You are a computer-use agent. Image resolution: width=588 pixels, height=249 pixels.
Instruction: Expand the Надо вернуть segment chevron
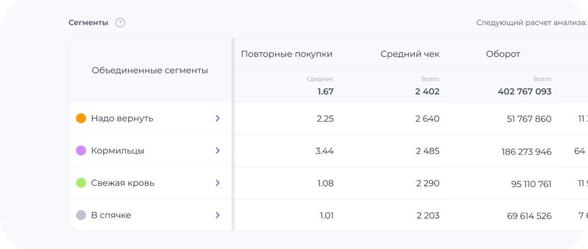218,118
